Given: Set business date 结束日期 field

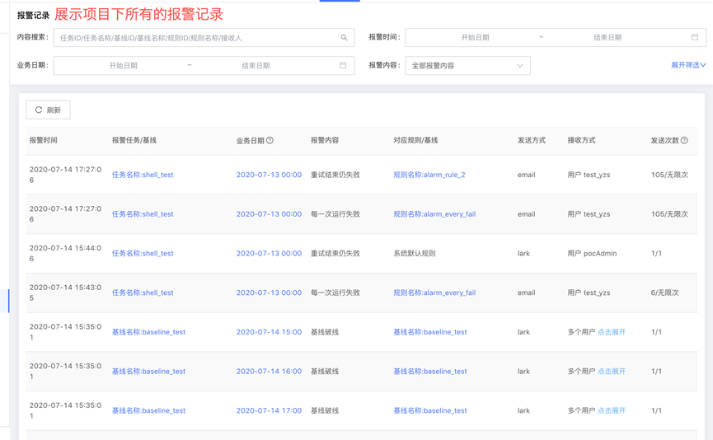Looking at the screenshot, I should pyautogui.click(x=256, y=65).
